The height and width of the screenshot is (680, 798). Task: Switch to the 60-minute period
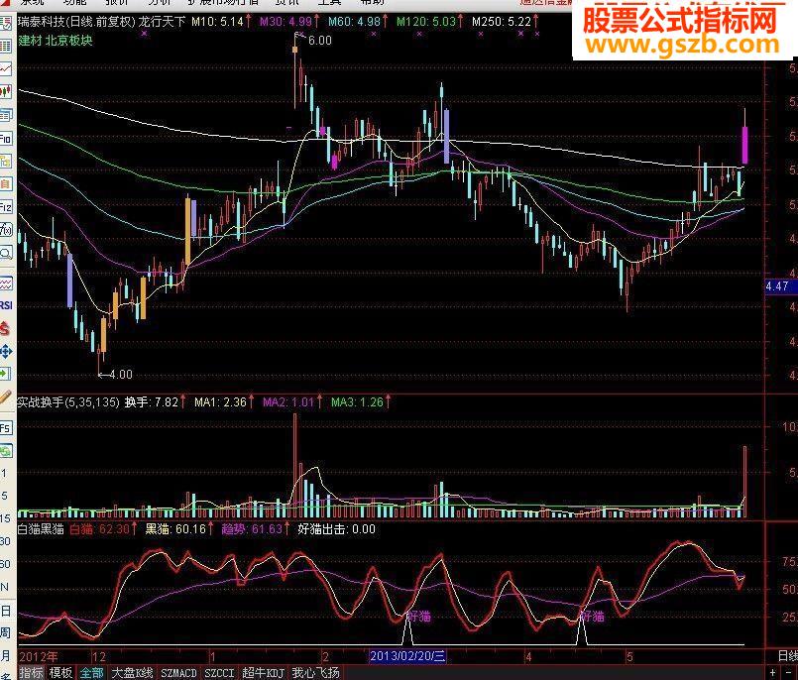click(4, 564)
